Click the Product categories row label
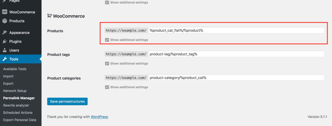Image resolution: width=332 pixels, height=126 pixels. (64, 78)
